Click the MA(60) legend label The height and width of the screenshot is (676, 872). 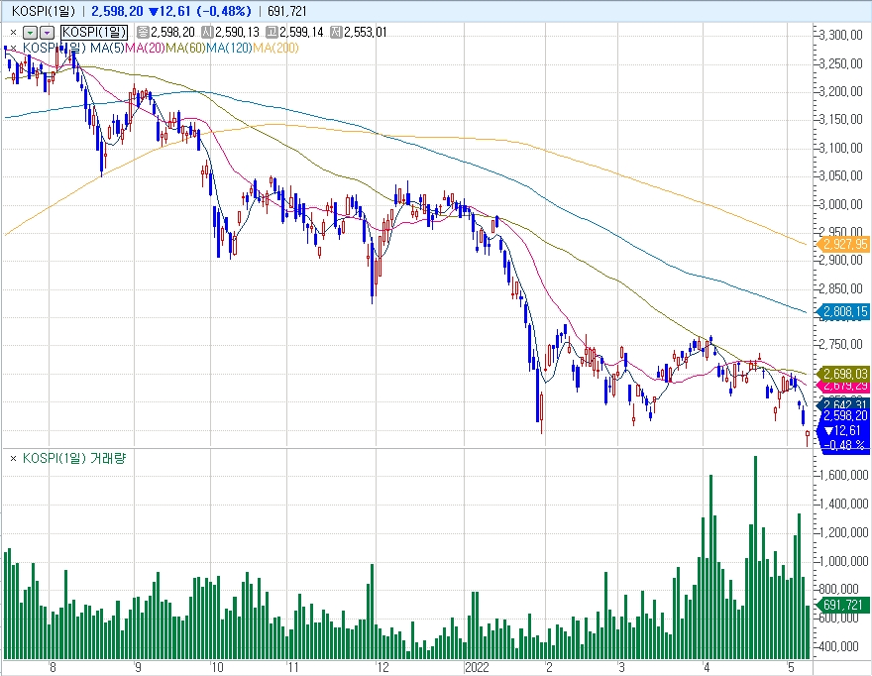tap(185, 48)
